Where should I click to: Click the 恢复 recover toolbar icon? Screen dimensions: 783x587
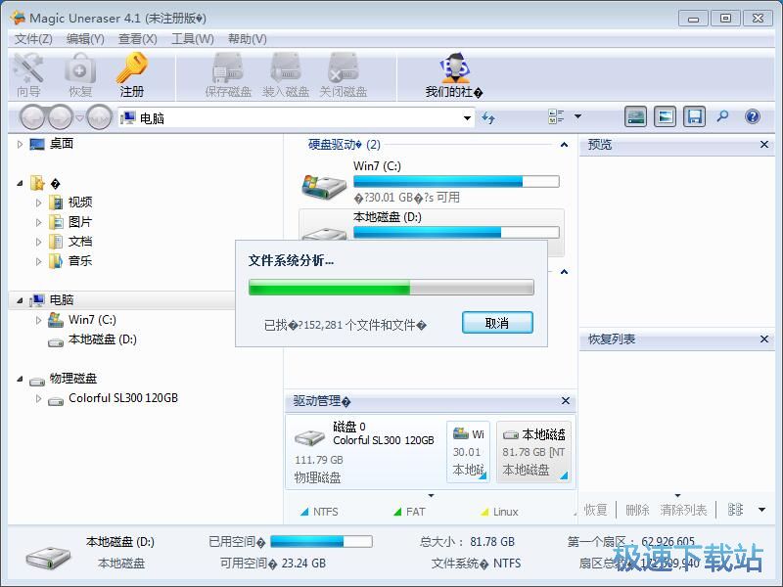(x=80, y=75)
